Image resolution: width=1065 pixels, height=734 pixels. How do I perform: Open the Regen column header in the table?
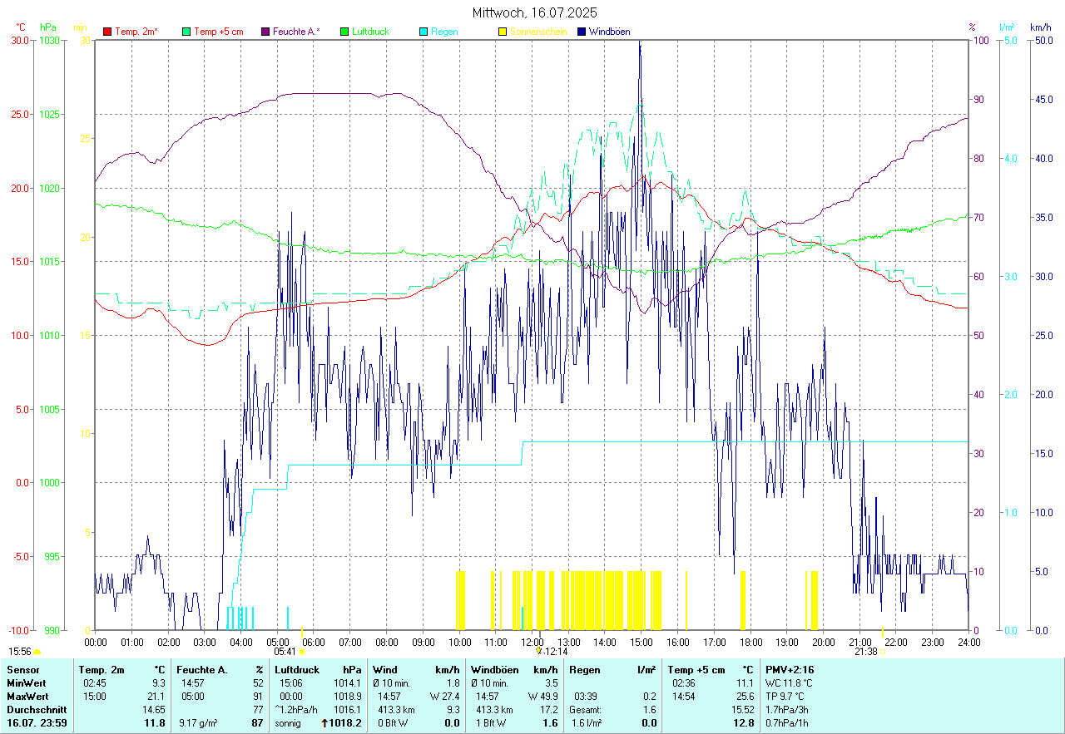[584, 669]
